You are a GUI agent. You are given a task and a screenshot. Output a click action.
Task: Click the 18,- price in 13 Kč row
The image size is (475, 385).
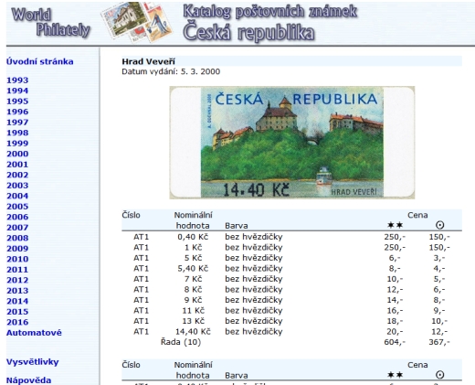tap(395, 321)
